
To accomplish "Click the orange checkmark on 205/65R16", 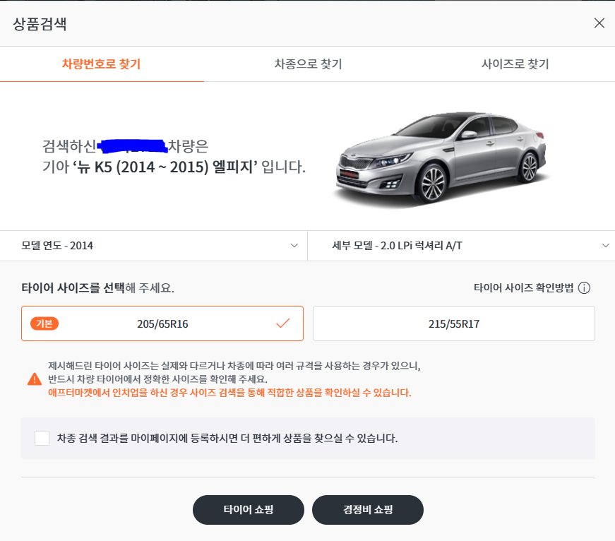I will pos(283,323).
